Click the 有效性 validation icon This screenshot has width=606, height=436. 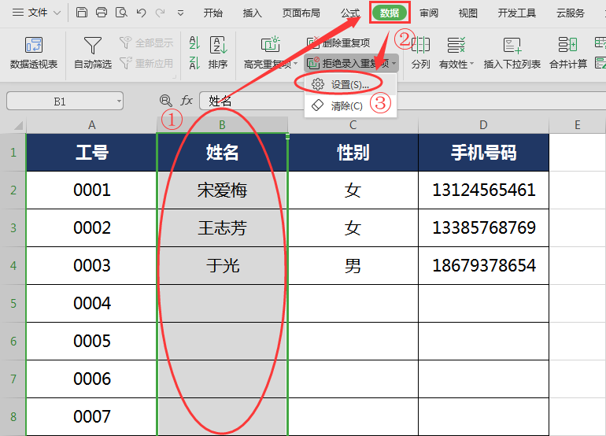tap(456, 45)
